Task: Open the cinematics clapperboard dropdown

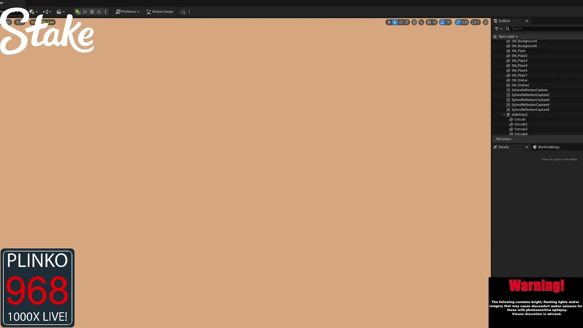Action: pyautogui.click(x=60, y=12)
